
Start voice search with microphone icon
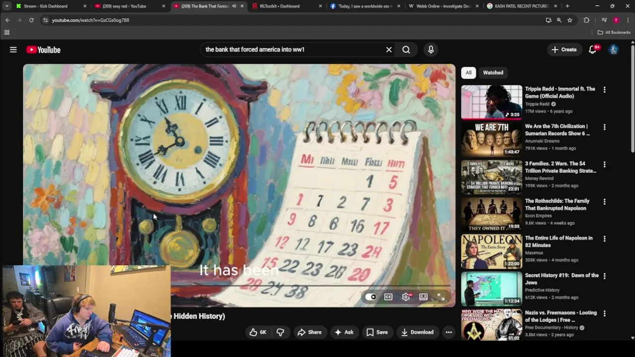(x=431, y=50)
